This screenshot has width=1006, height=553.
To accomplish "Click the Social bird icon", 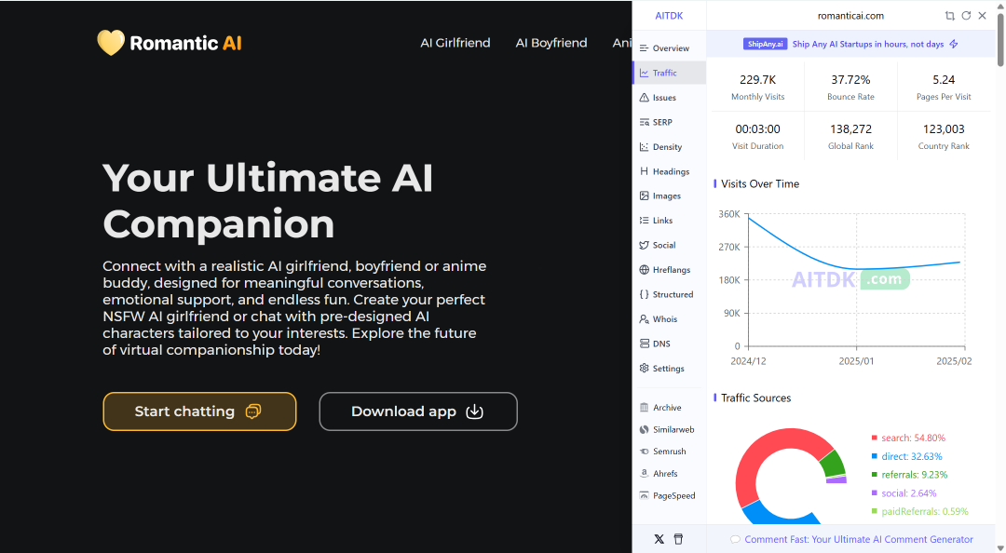I will (645, 245).
